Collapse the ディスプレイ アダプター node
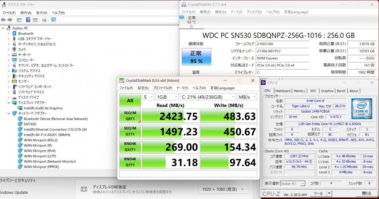The width and height of the screenshot is (379, 199). click(9, 103)
